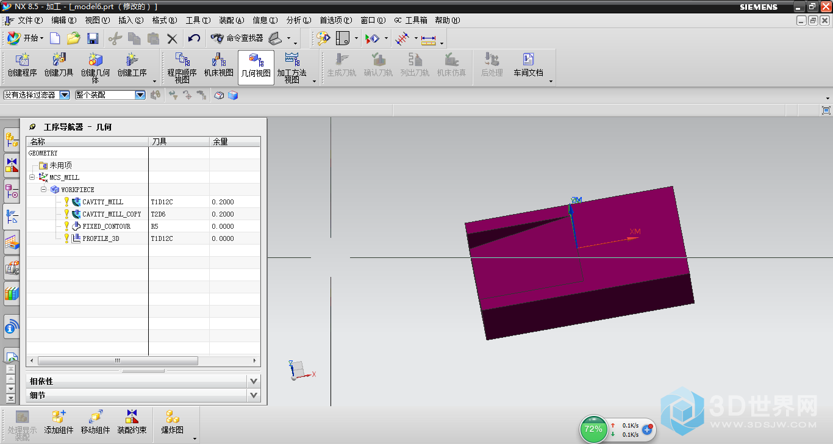This screenshot has width=833, height=444.
Task: Open the Command Finder (命令查找器)
Action: click(236, 38)
